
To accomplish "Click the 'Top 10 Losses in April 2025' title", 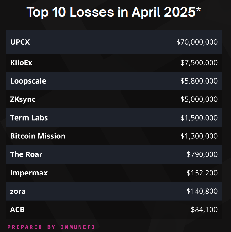I will (x=114, y=12).
